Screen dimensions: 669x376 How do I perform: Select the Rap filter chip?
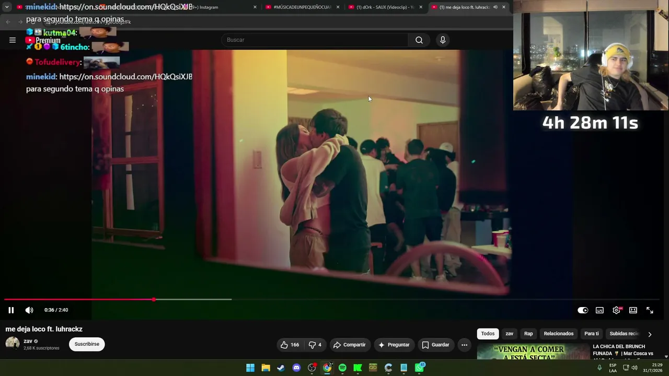click(528, 334)
